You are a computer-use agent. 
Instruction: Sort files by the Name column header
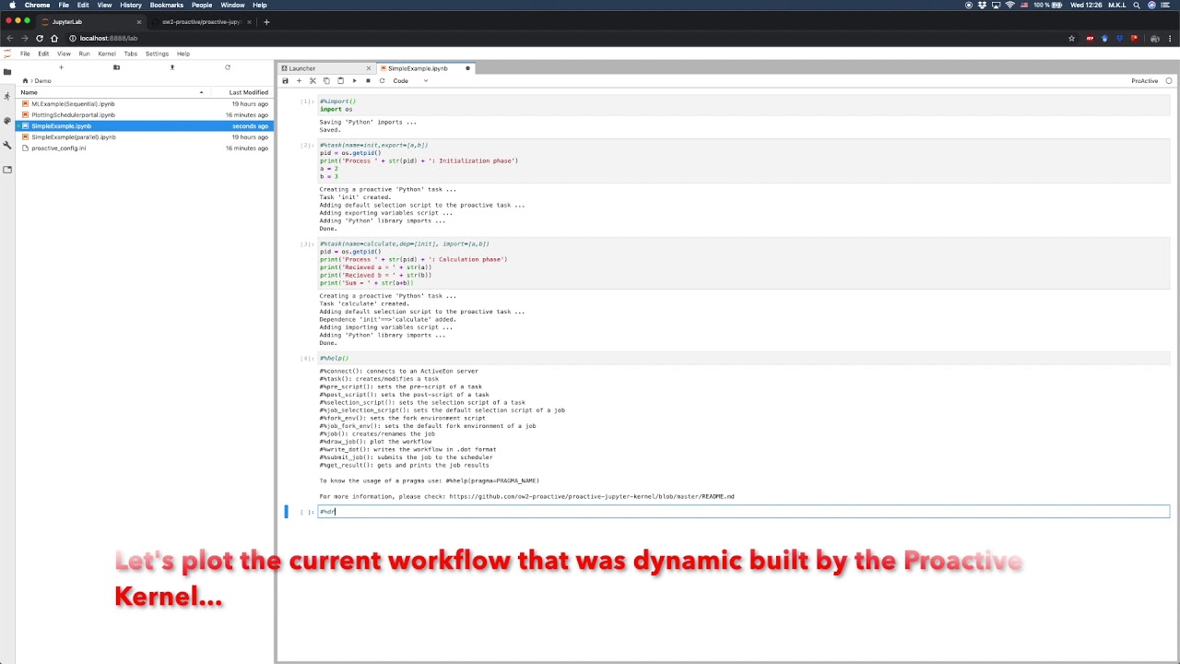pos(111,92)
